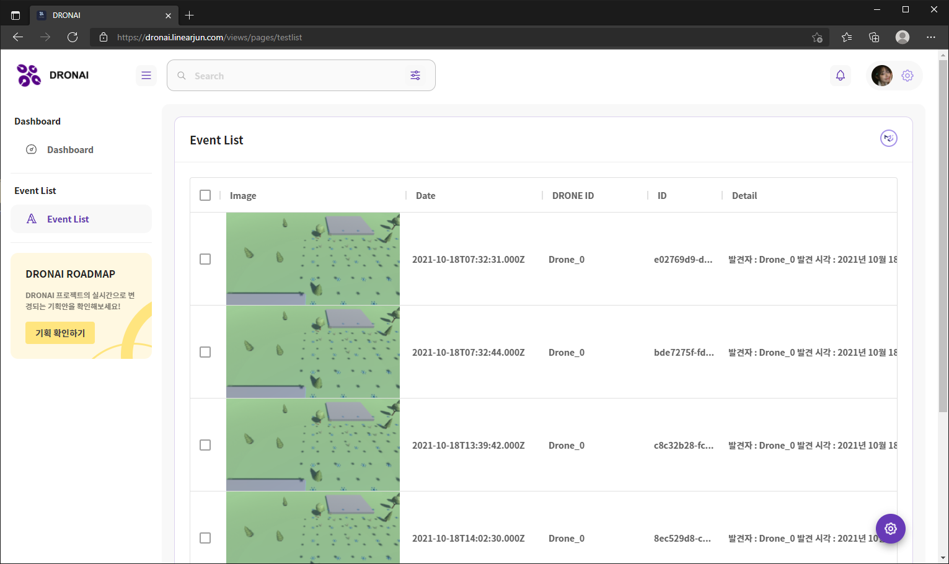Click the Event List sidebar letter icon

tap(32, 219)
